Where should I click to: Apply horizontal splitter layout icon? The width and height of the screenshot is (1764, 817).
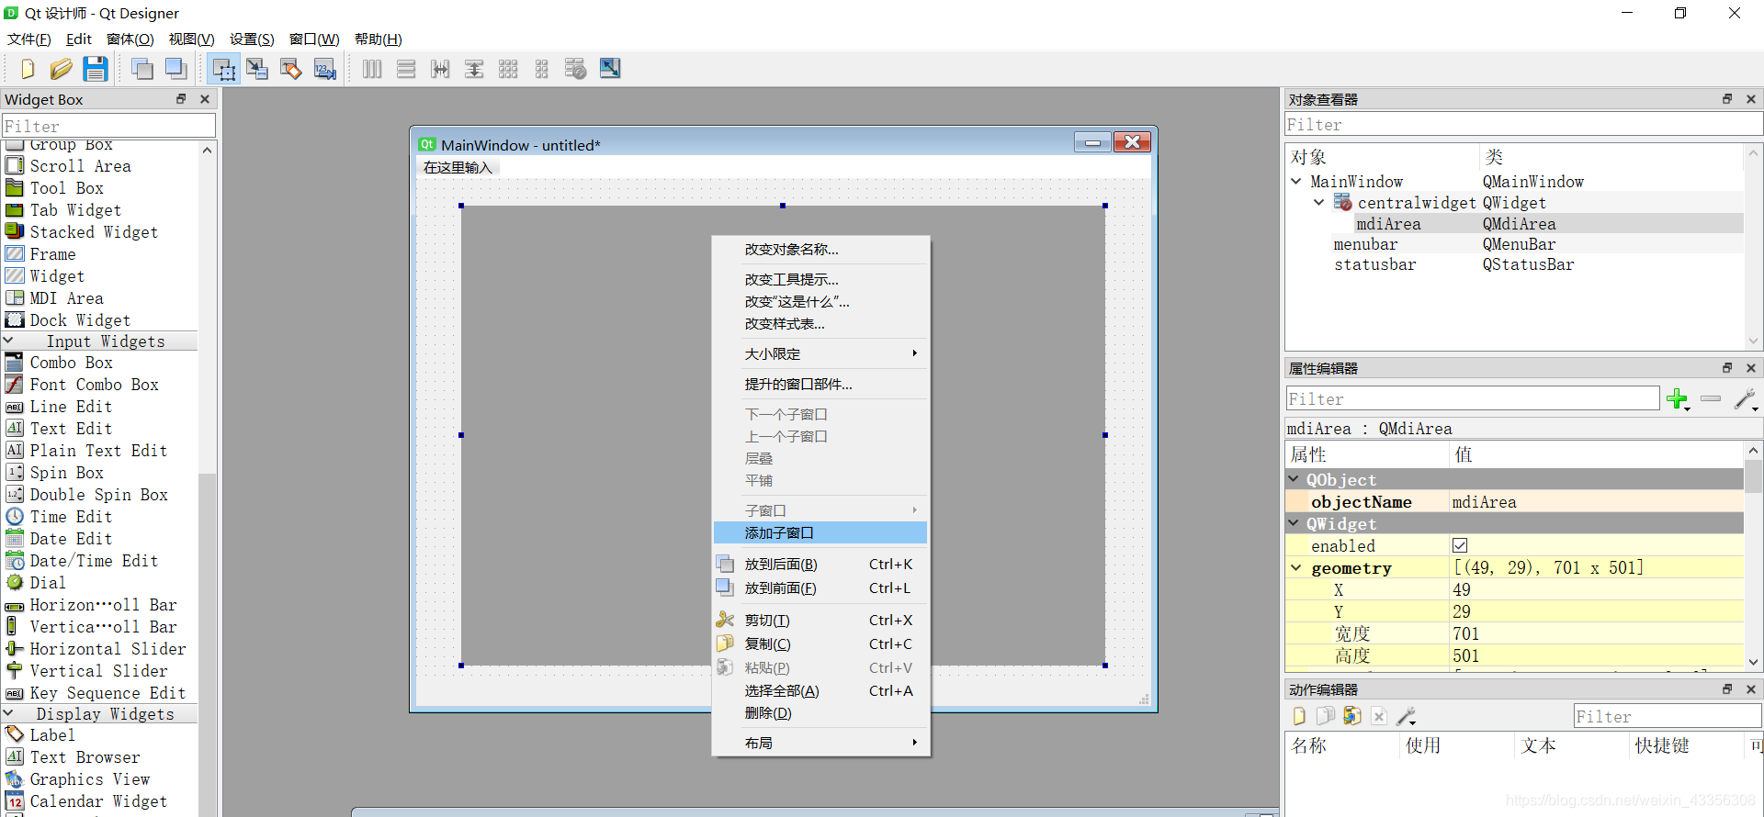(x=440, y=69)
